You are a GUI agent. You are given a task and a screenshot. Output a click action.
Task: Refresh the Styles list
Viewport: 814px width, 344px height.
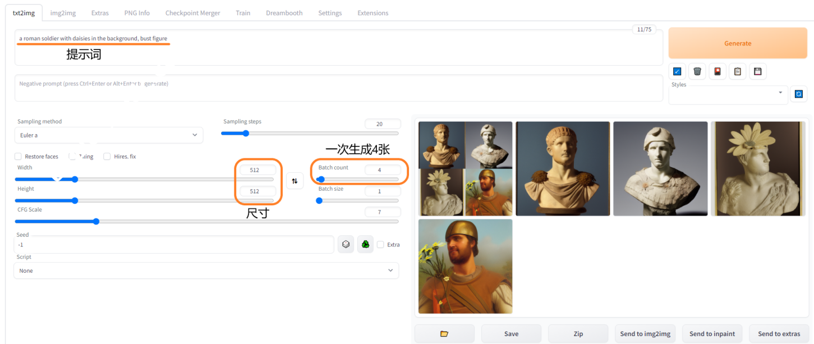[798, 94]
